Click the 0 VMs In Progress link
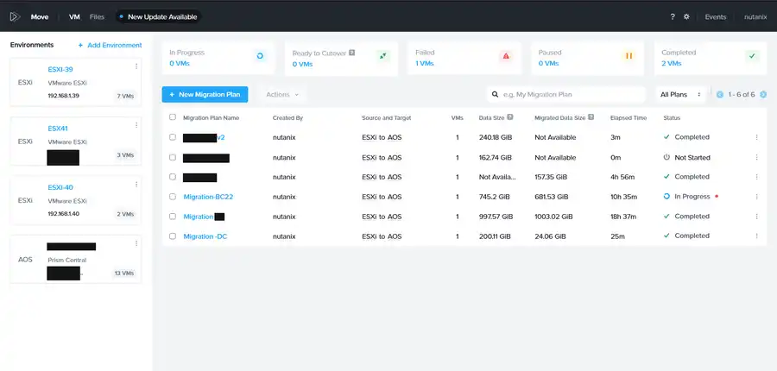This screenshot has height=371, width=777. coord(180,63)
